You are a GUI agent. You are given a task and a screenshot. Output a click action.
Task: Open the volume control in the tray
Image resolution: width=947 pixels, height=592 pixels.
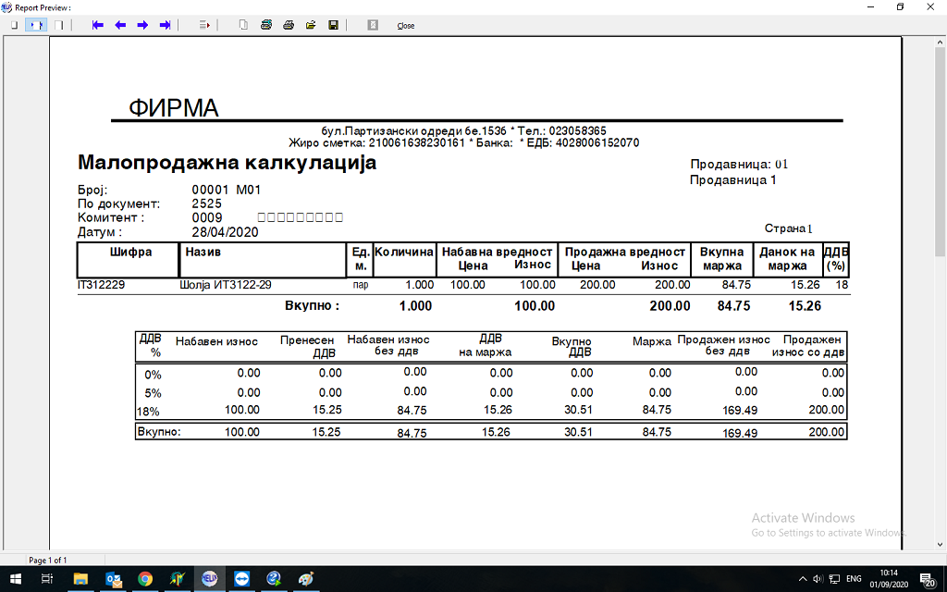click(818, 579)
